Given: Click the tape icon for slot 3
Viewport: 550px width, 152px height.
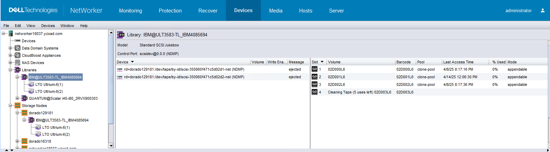Looking at the screenshot, I should (x=314, y=84).
